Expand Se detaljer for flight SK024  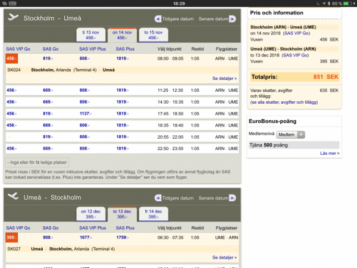pyautogui.click(x=224, y=79)
